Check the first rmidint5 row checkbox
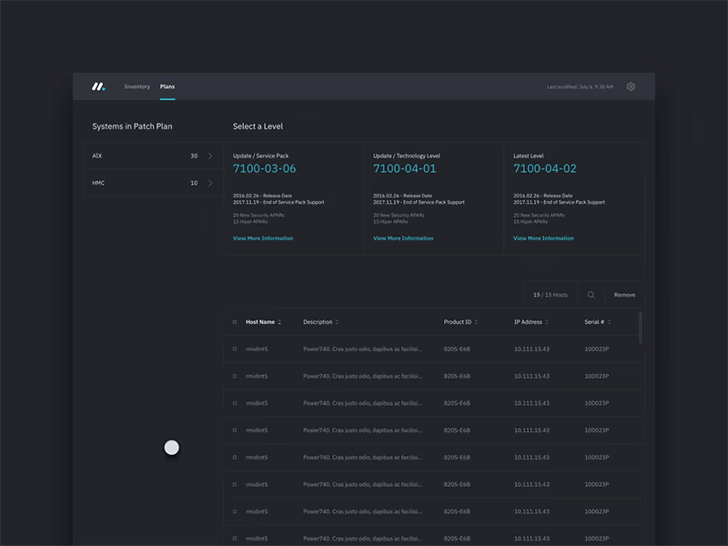The width and height of the screenshot is (728, 546). coord(235,349)
